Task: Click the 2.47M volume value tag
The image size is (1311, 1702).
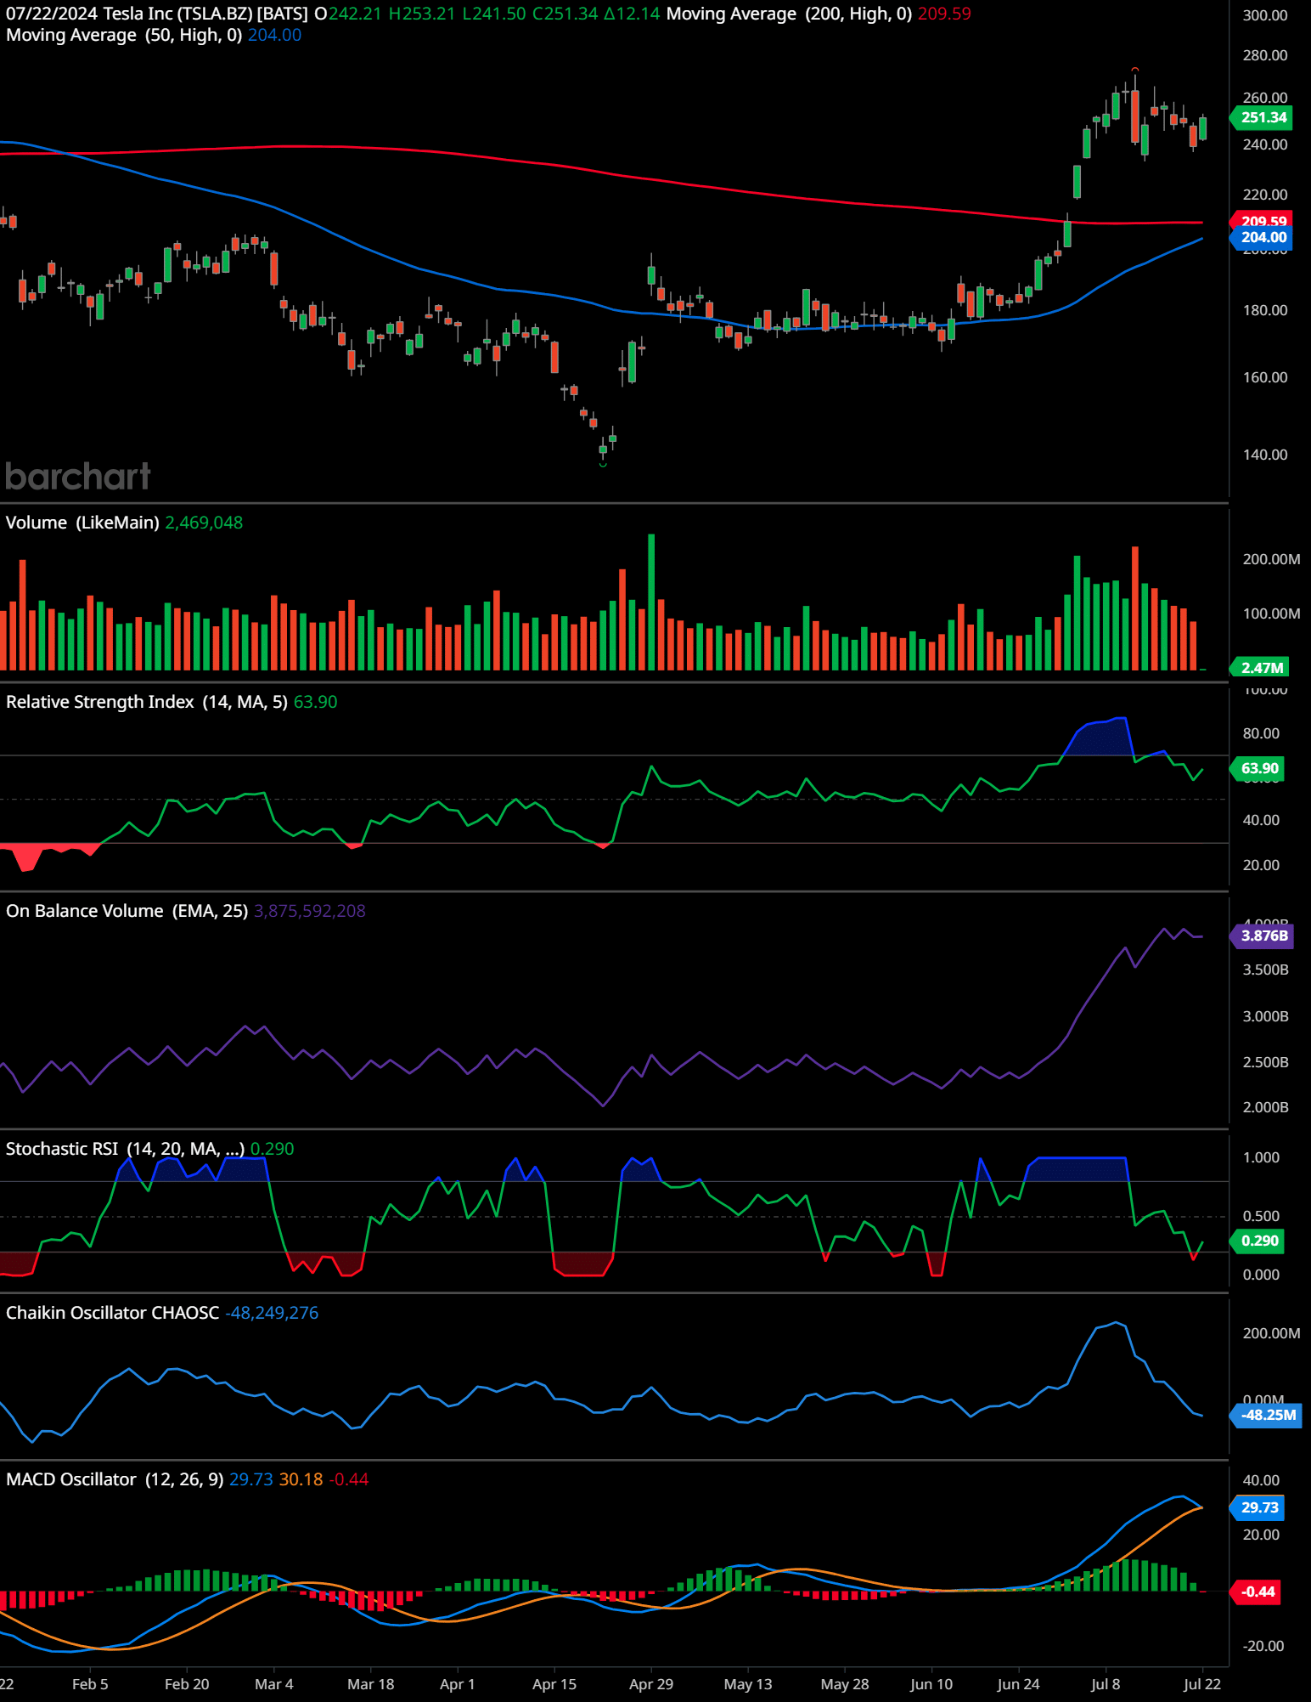Action: pyautogui.click(x=1260, y=668)
